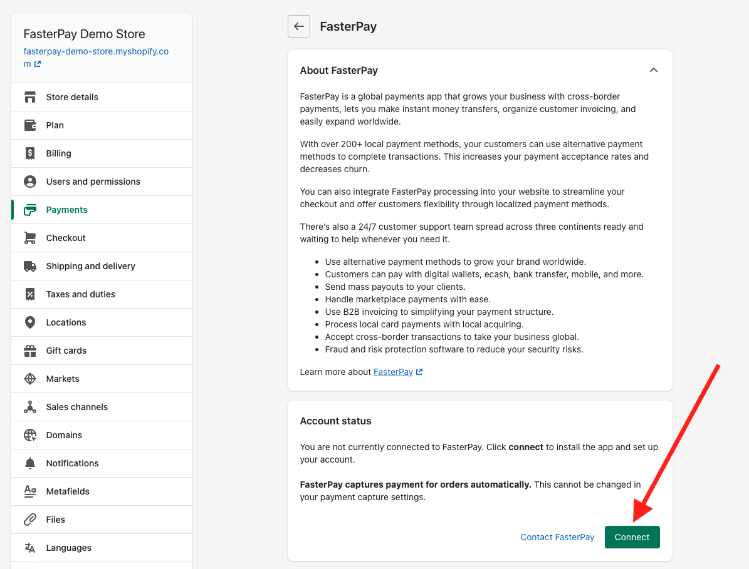Image resolution: width=749 pixels, height=569 pixels.
Task: Open Store details settings
Action: coord(102,97)
